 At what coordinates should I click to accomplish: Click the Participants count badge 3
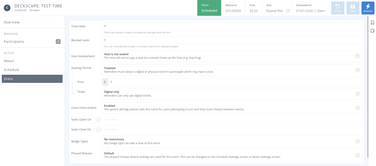58,42
